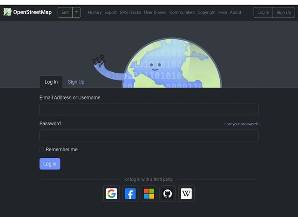
Task: Open the Export menu item
Action: click(110, 13)
